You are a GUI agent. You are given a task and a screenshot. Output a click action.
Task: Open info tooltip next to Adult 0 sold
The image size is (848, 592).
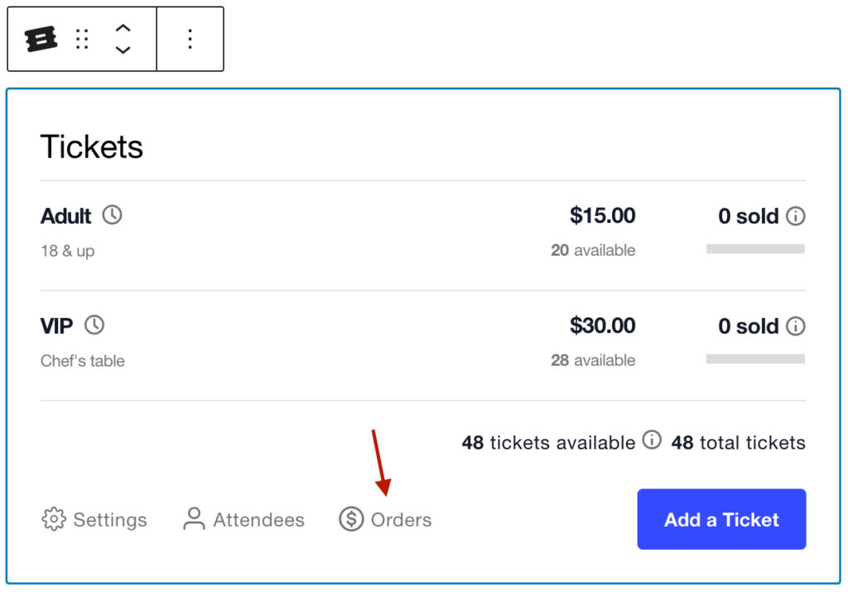(797, 215)
